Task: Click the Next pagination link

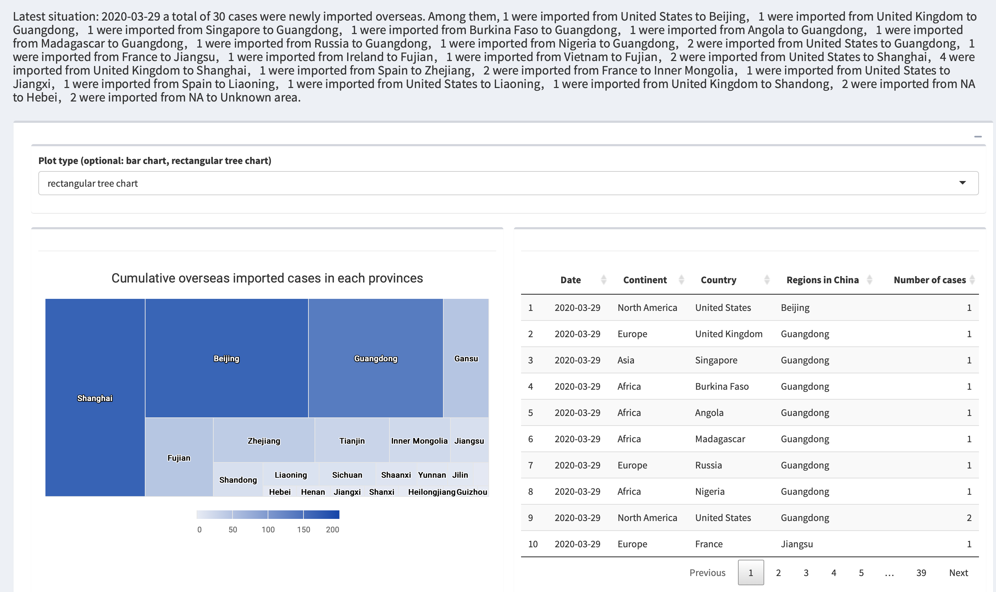Action: pos(958,572)
